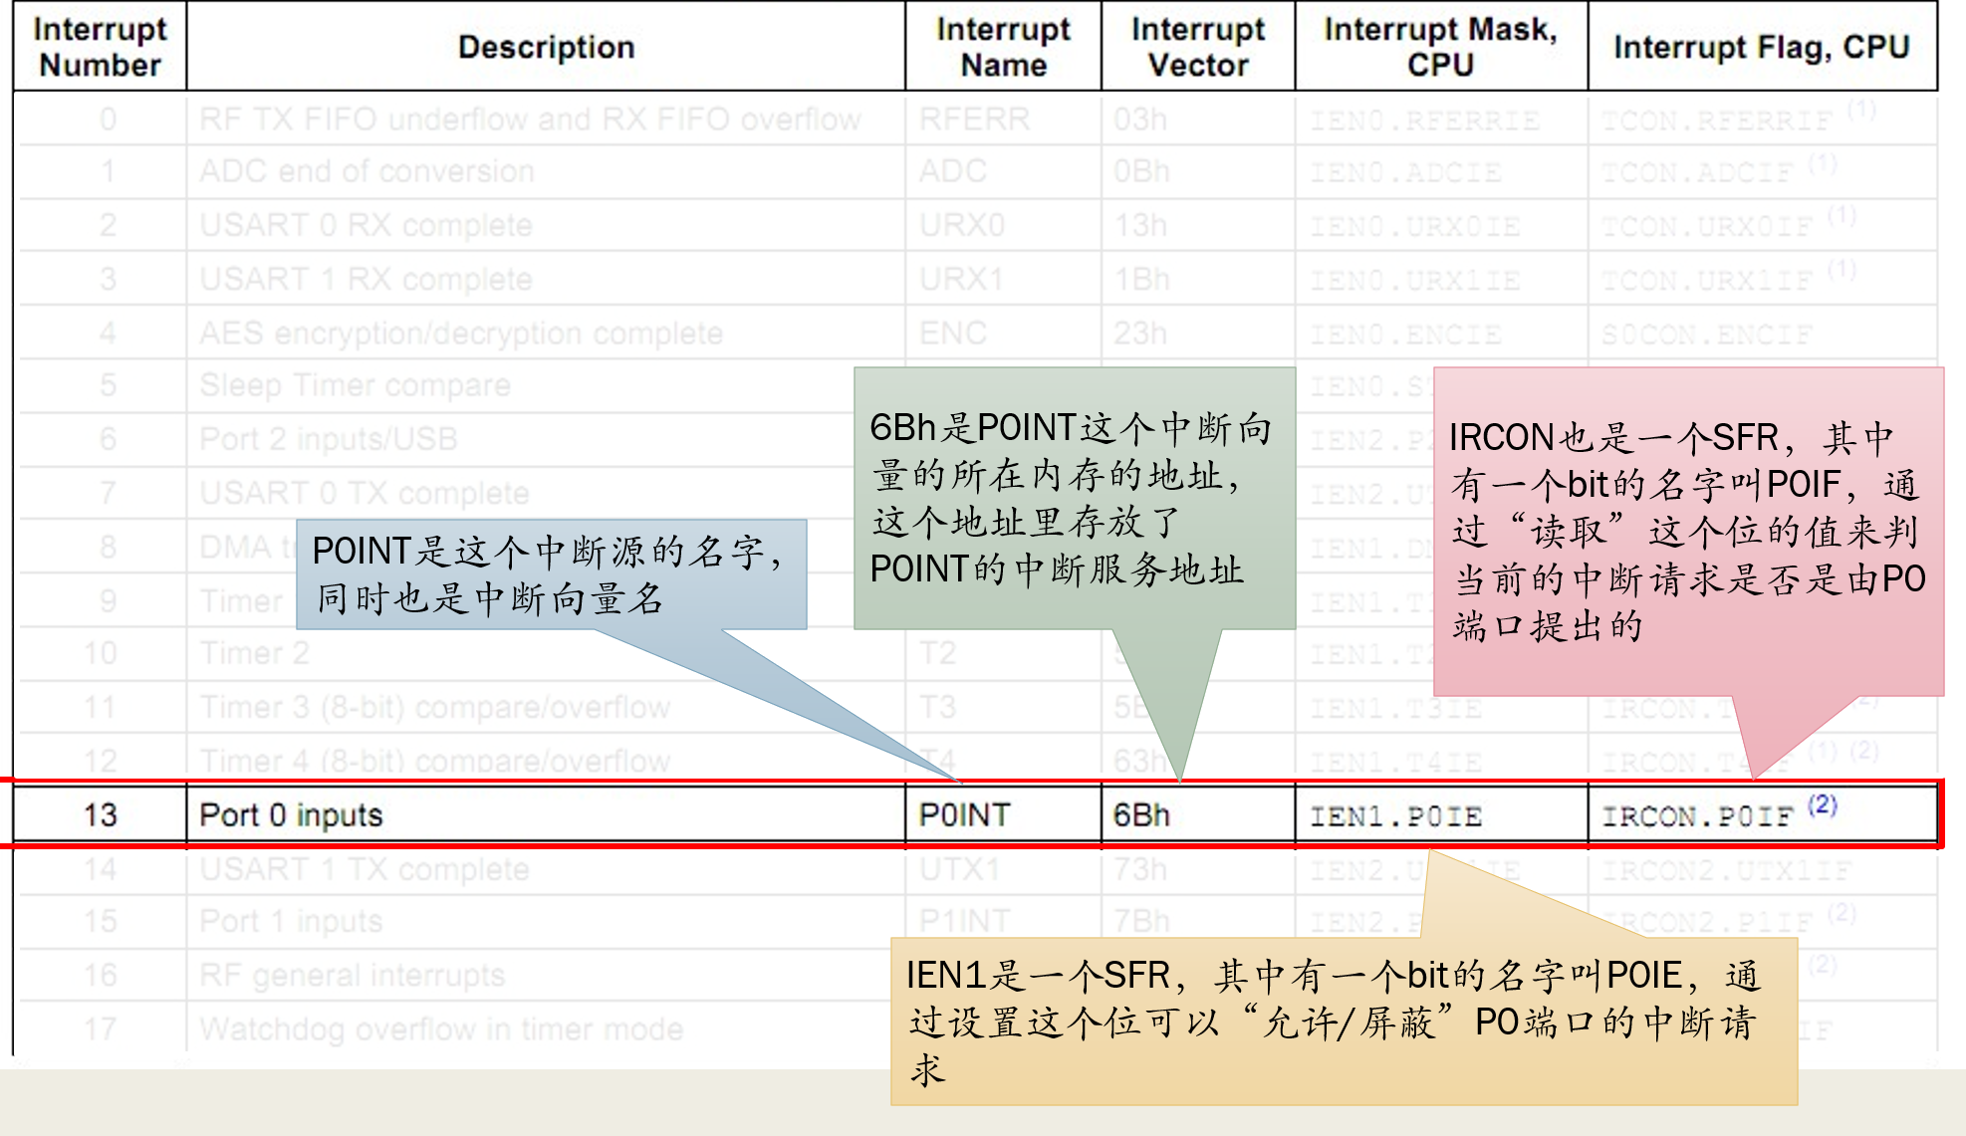The width and height of the screenshot is (1966, 1136).
Task: Click 'Sleep Timer compare' description
Action: pyautogui.click(x=355, y=385)
